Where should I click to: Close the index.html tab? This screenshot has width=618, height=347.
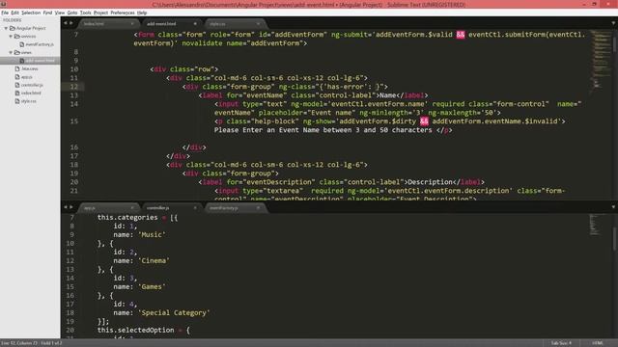pyautogui.click(x=132, y=24)
